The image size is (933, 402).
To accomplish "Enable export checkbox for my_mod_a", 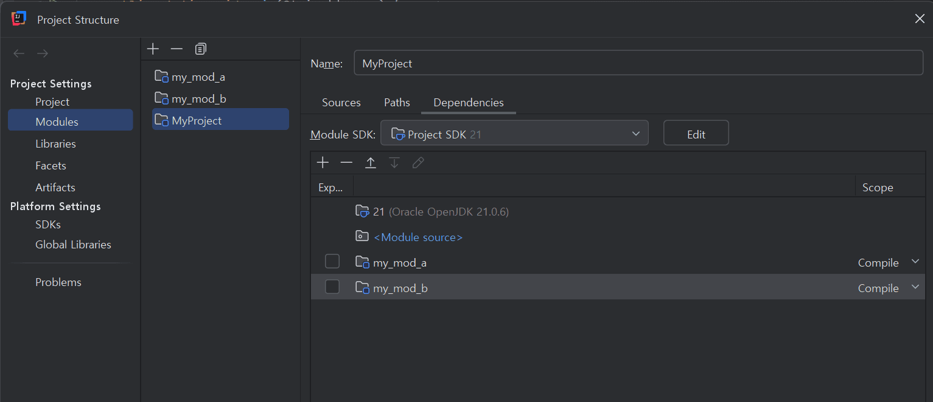I will pos(332,262).
